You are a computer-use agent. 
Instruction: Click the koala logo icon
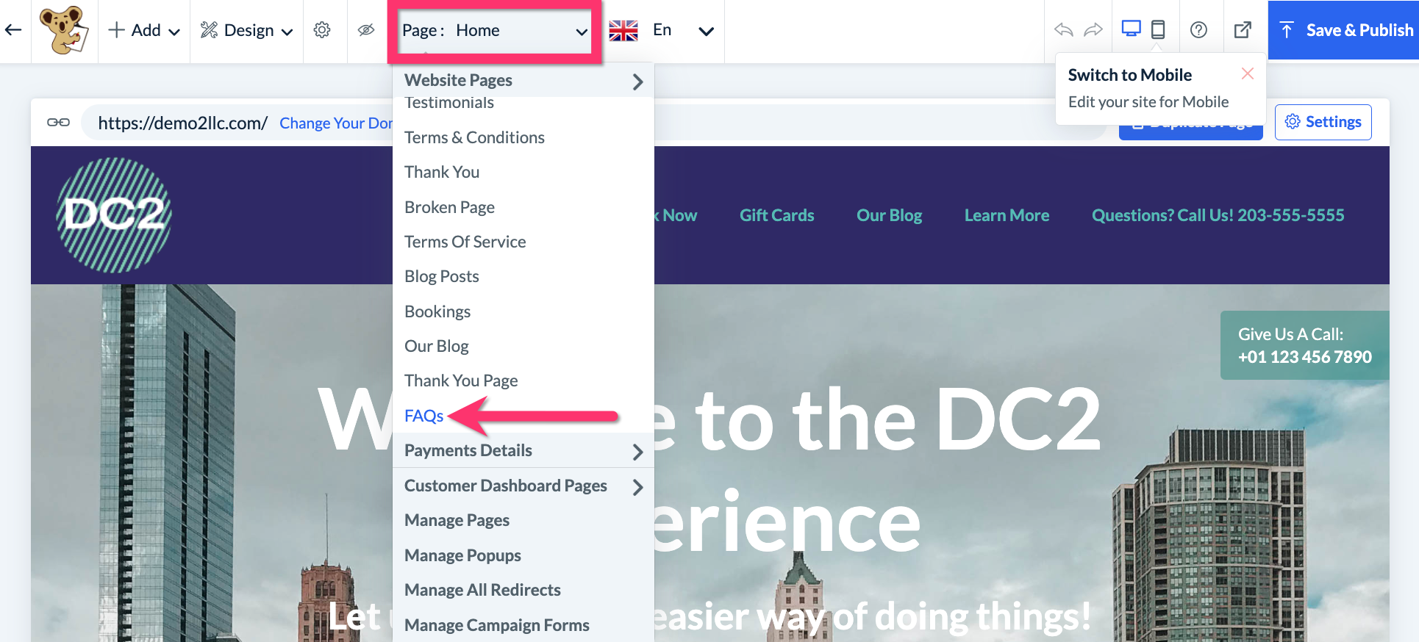point(64,30)
